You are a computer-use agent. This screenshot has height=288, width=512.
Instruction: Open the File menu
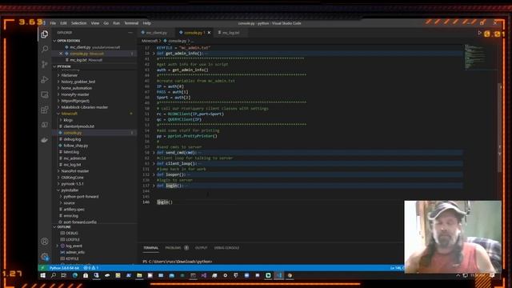(53, 23)
